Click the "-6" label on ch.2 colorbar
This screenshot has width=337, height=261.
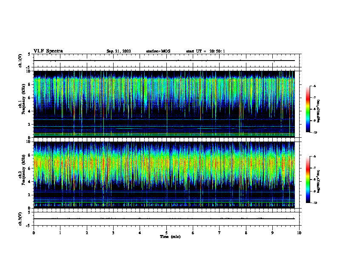click(x=314, y=157)
